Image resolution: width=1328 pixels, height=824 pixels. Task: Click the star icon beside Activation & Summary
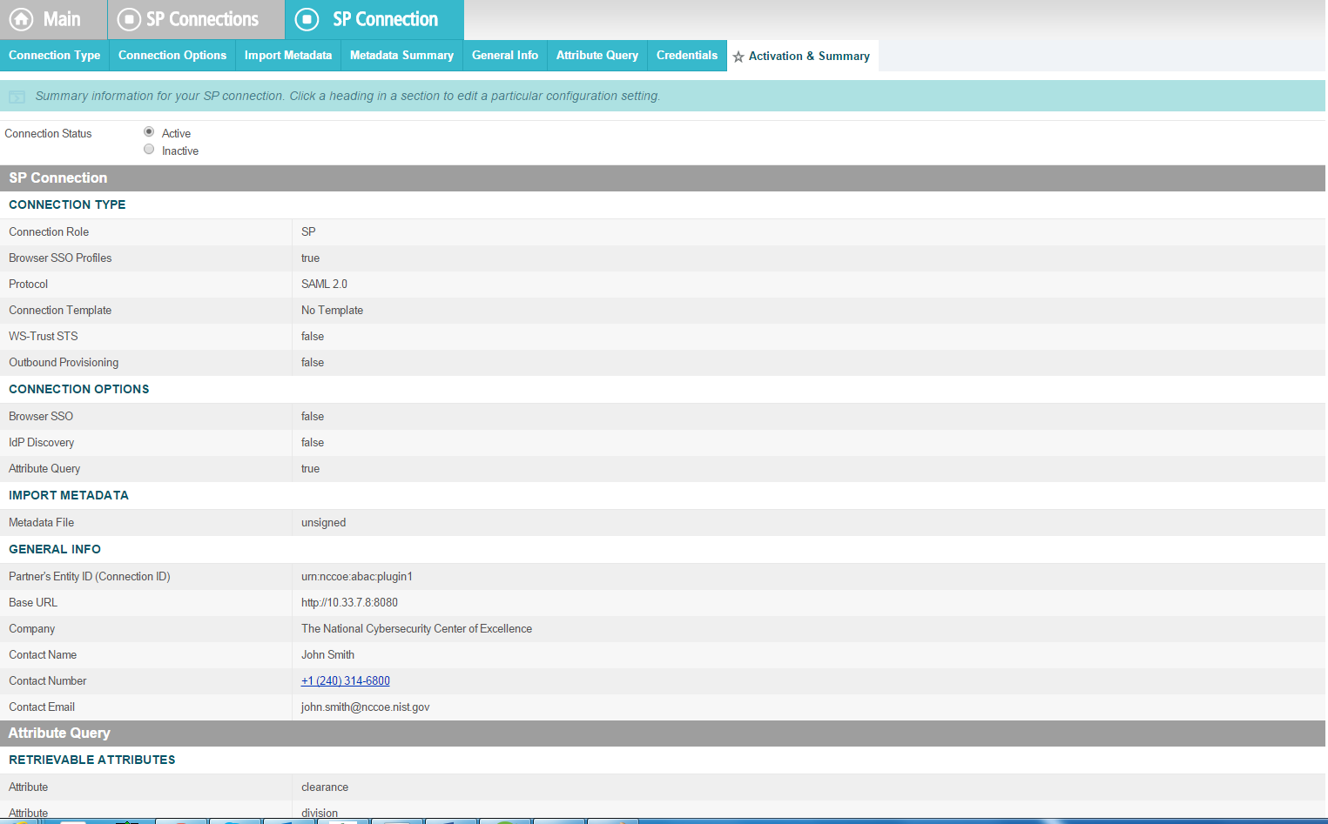point(738,57)
